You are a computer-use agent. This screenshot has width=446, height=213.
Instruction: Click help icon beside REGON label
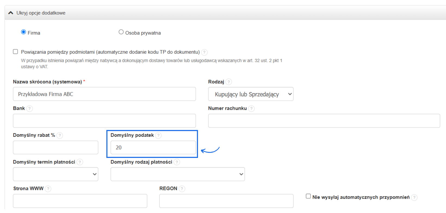point(182,189)
